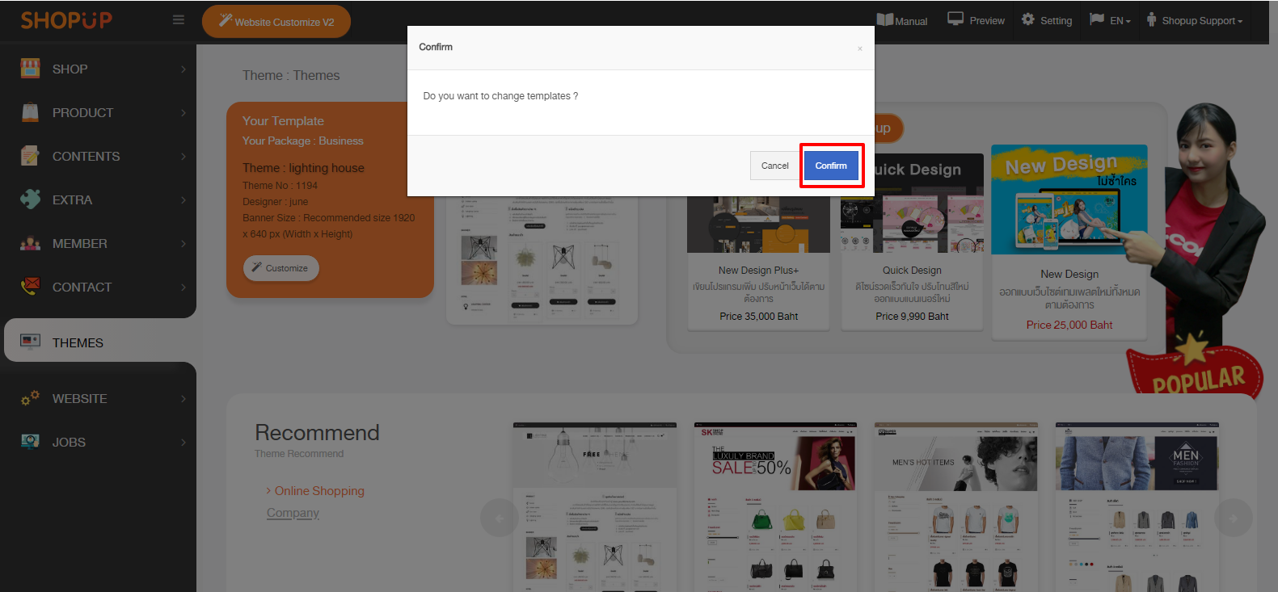
Task: Select the Men Fashion theme thumbnail
Action: click(x=1137, y=506)
